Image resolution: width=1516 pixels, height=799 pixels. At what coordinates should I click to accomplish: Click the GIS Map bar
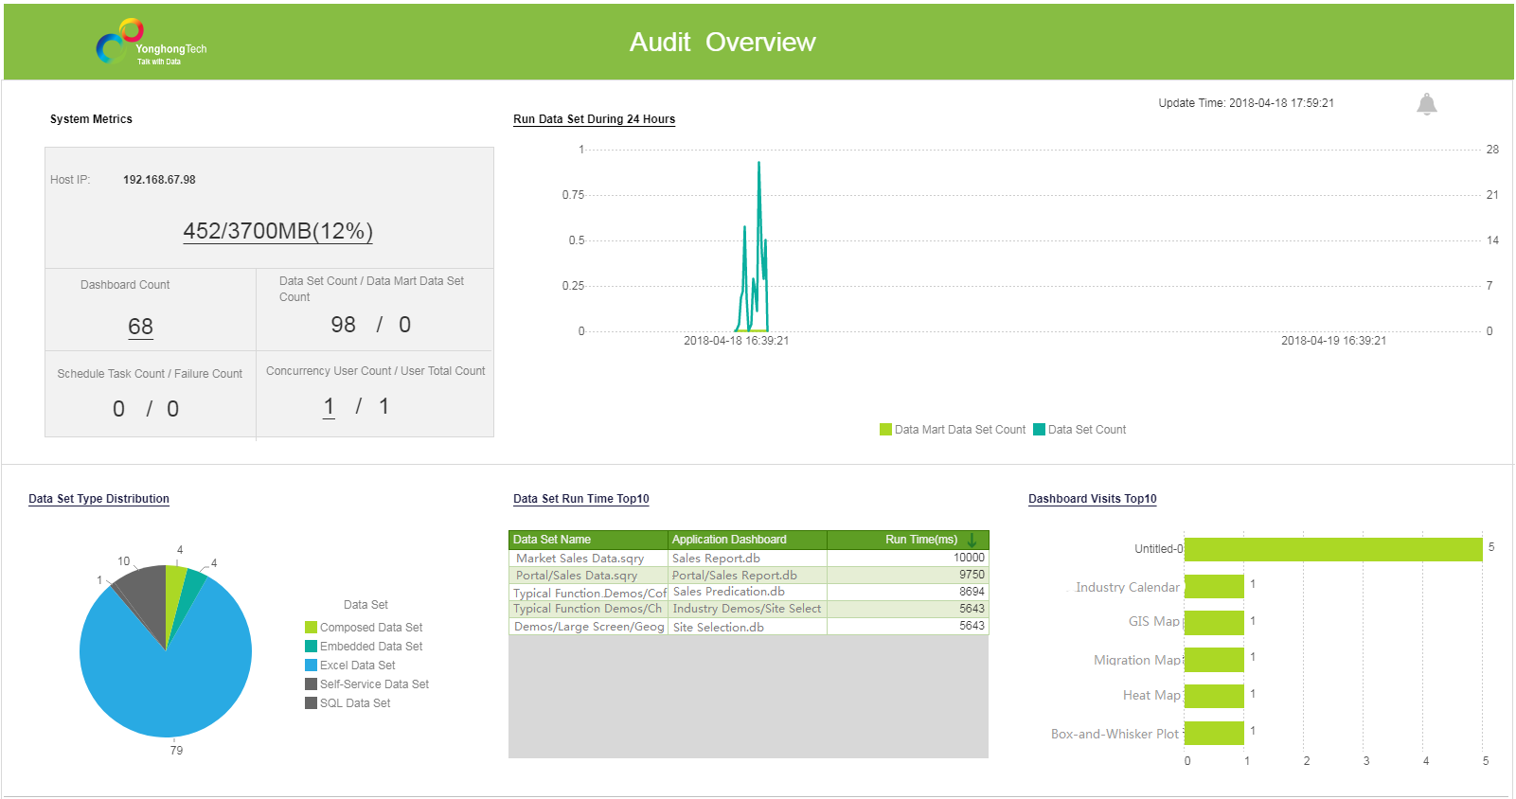[1214, 623]
